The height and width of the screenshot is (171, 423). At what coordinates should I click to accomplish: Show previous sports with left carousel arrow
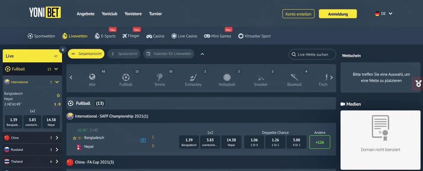tap(71, 77)
